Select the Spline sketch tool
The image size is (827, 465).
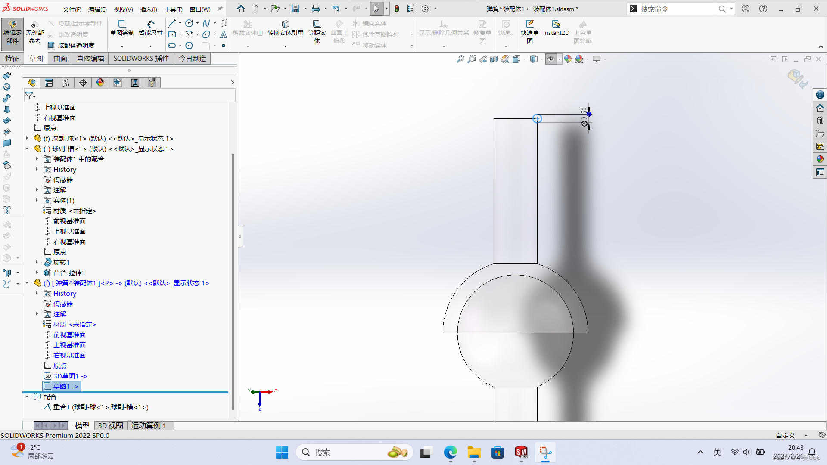point(206,23)
